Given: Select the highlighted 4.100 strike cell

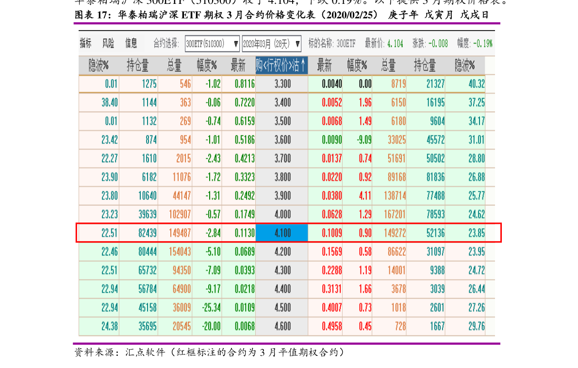Looking at the screenshot, I should point(281,233).
